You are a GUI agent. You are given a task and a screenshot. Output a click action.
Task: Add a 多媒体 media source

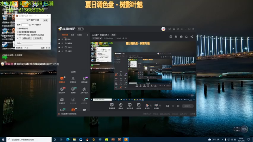139,106
